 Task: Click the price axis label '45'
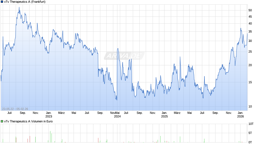(250, 17)
